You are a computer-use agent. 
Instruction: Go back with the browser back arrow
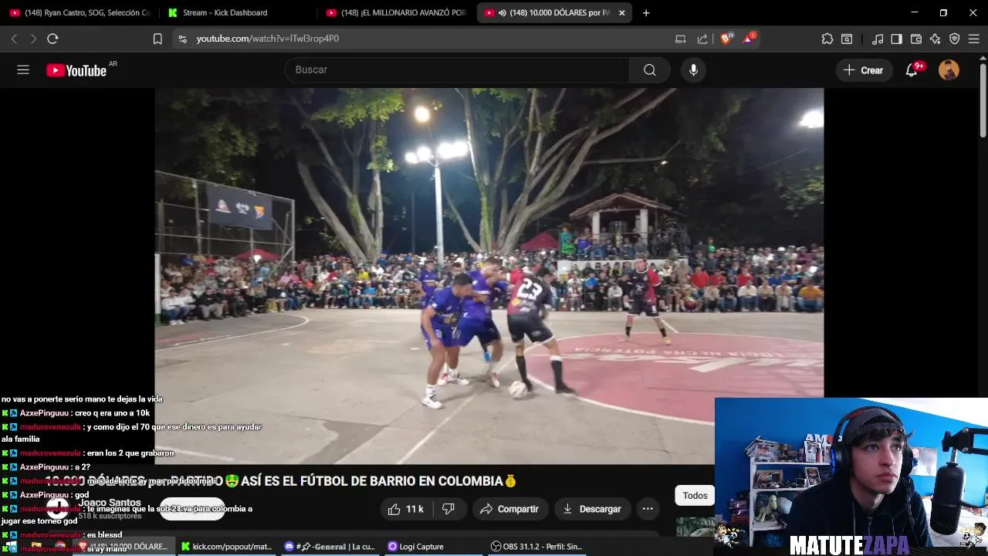coord(14,39)
